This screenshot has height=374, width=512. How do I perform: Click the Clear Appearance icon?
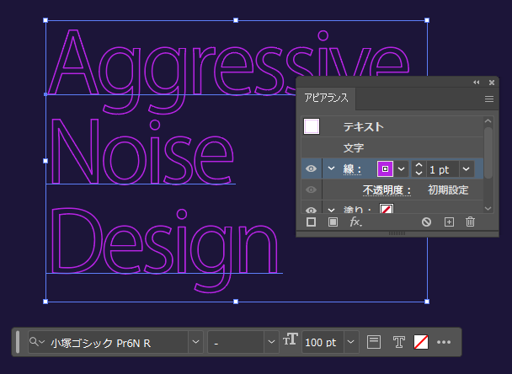pyautogui.click(x=427, y=222)
